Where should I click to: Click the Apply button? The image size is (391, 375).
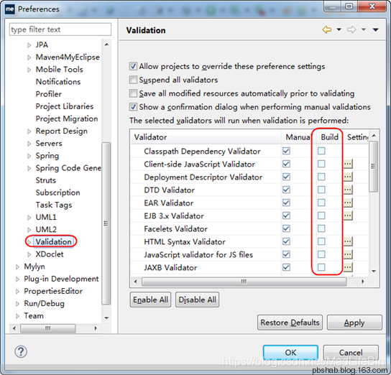click(x=354, y=323)
